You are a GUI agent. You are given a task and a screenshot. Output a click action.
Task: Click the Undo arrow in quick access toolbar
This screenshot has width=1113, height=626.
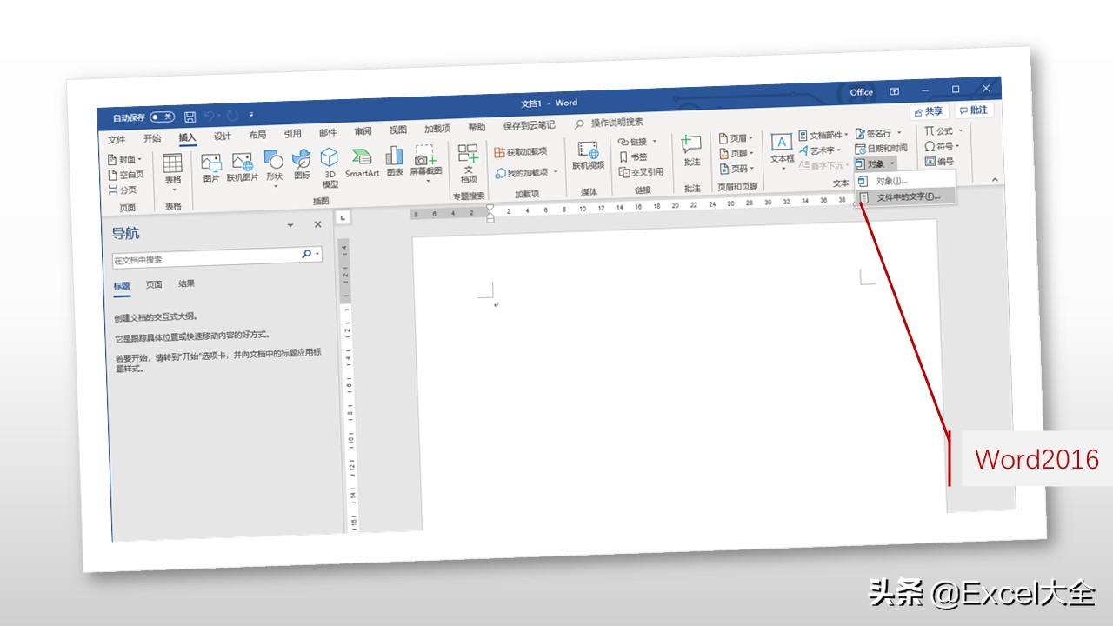[210, 116]
